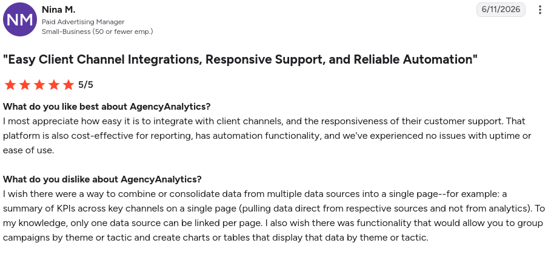Open the review title about Easy Client Channel Integrations

(x=240, y=59)
